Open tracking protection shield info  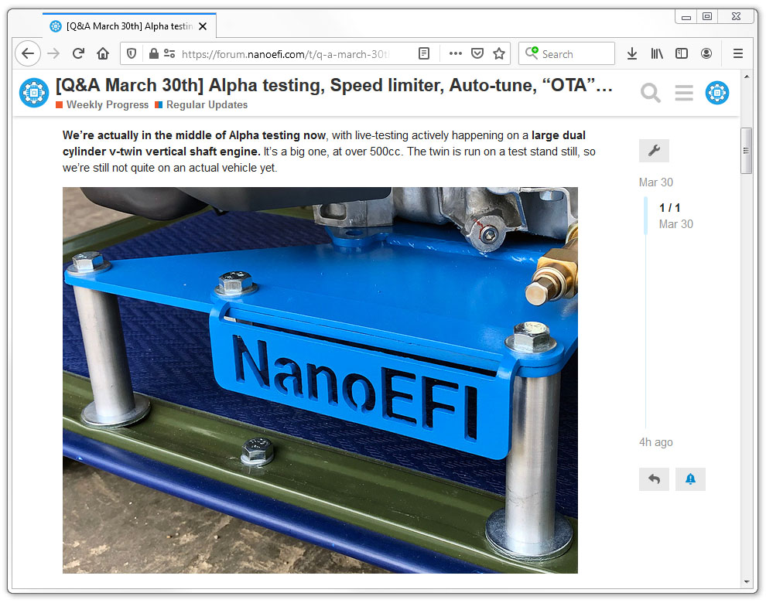[x=132, y=53]
